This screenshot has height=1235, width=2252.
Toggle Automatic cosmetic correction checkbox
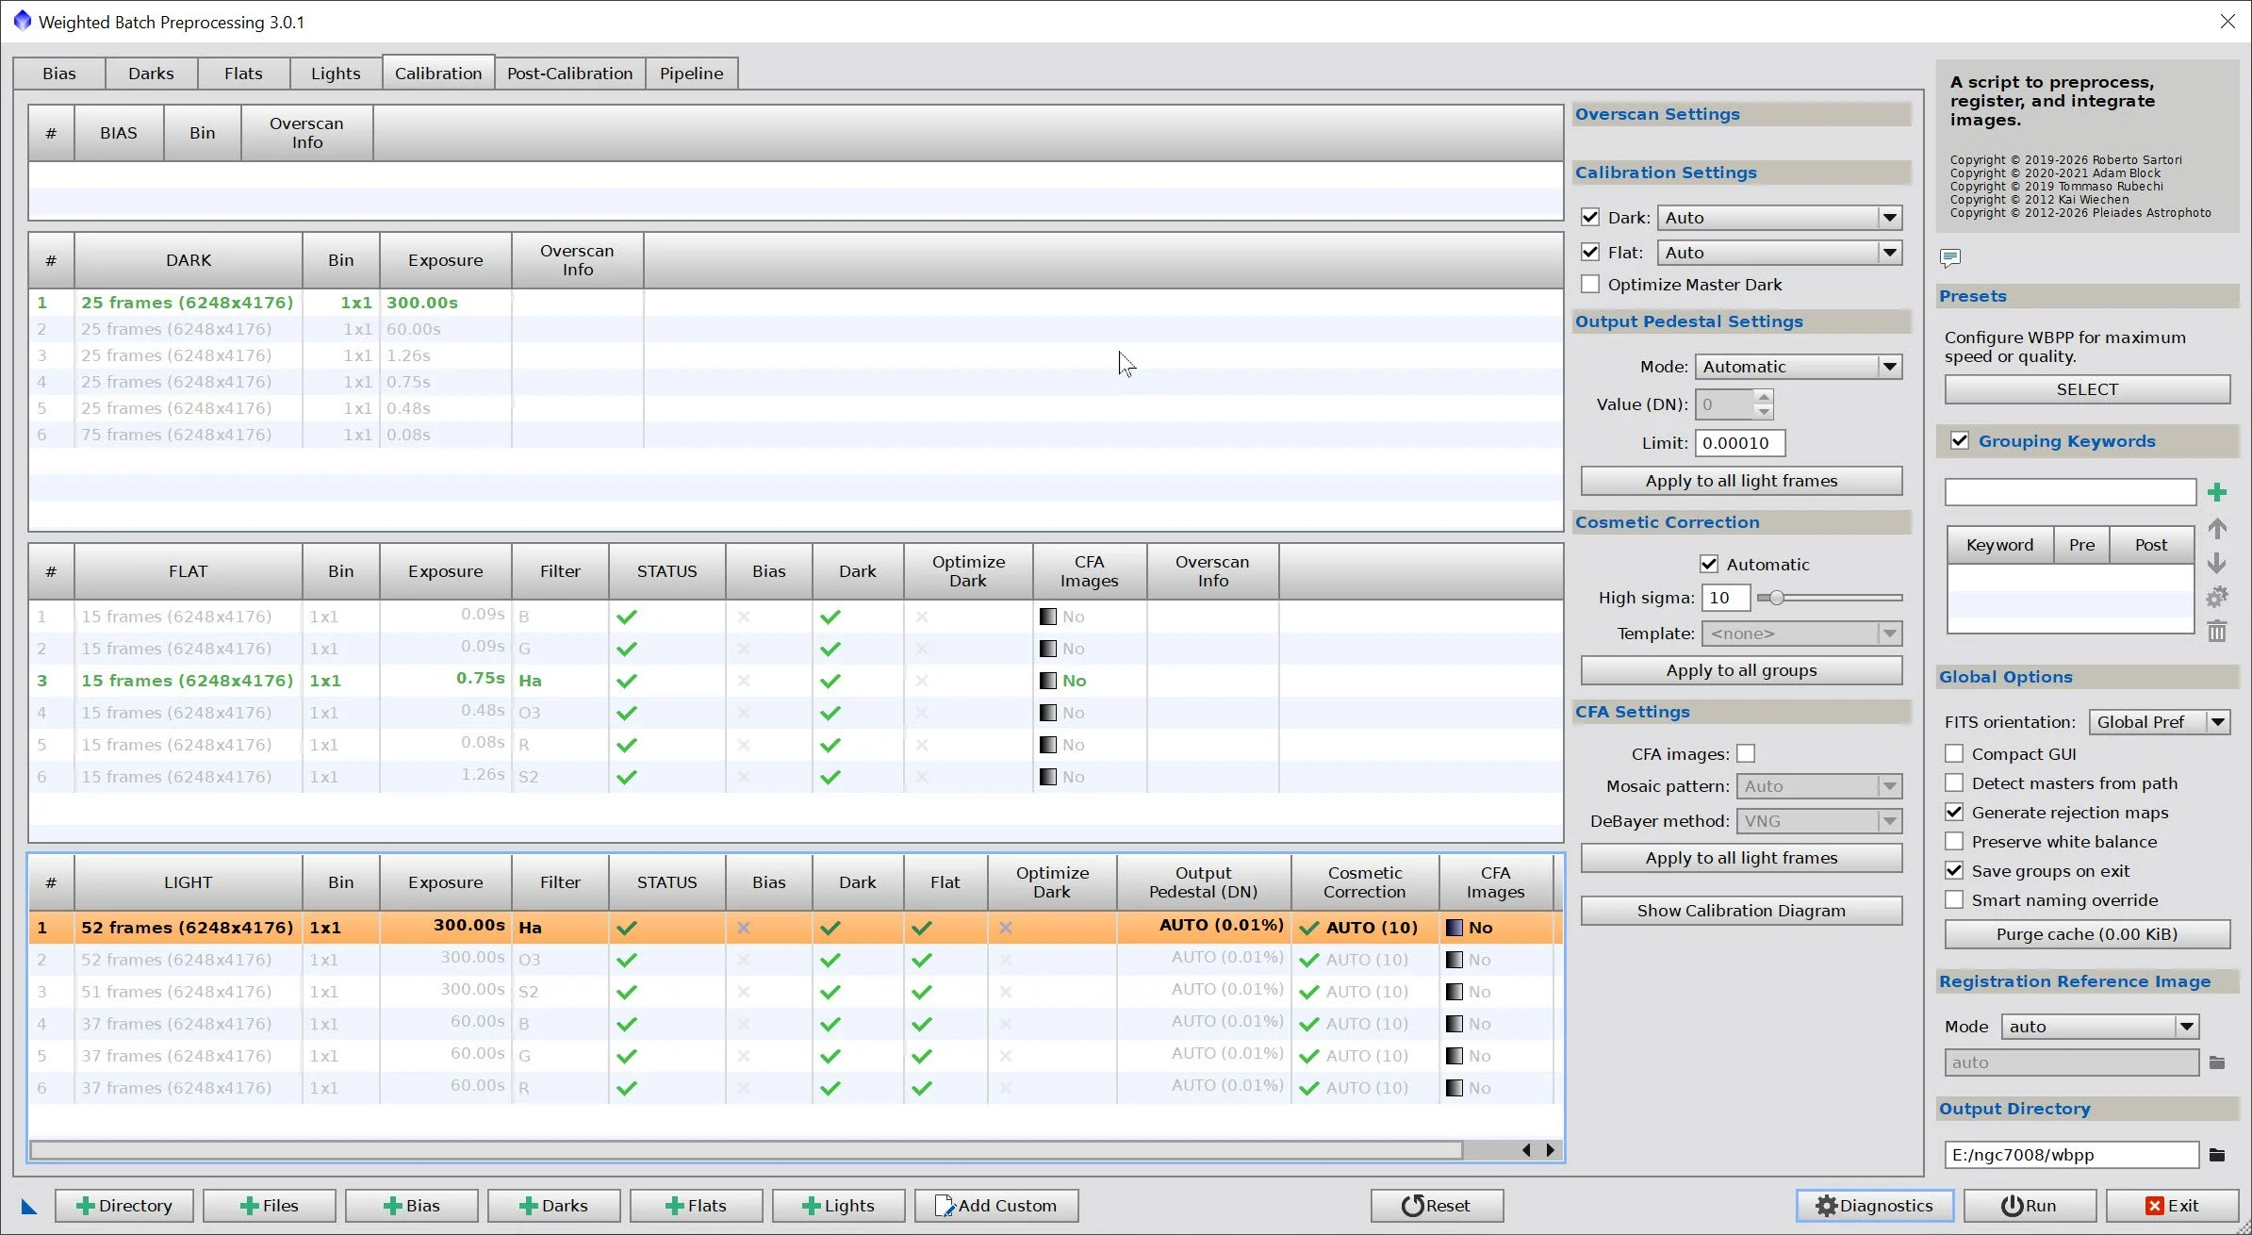[1709, 564]
